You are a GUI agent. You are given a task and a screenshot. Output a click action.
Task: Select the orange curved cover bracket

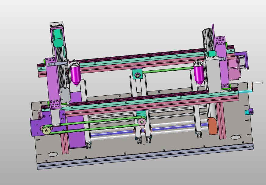213,126
